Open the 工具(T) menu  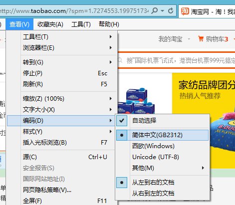click(x=81, y=24)
